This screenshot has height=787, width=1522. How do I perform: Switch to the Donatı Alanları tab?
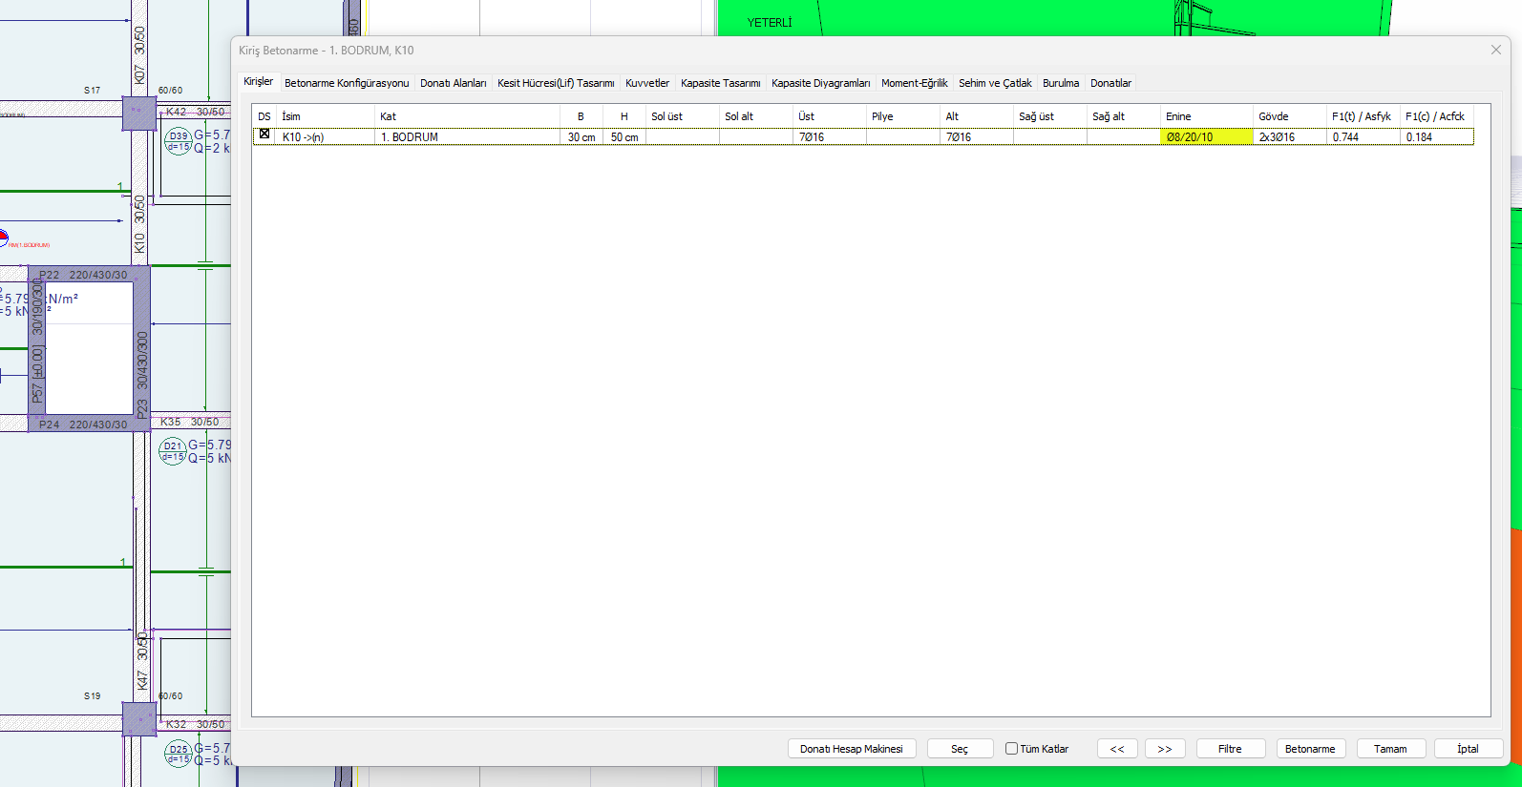[453, 83]
